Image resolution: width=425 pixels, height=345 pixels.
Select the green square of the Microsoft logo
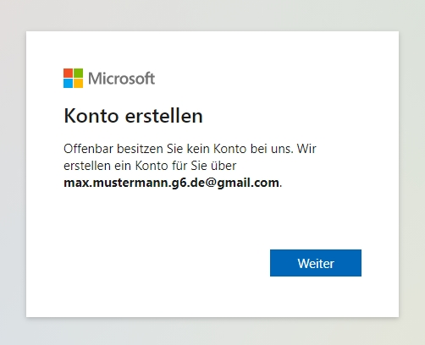click(79, 73)
